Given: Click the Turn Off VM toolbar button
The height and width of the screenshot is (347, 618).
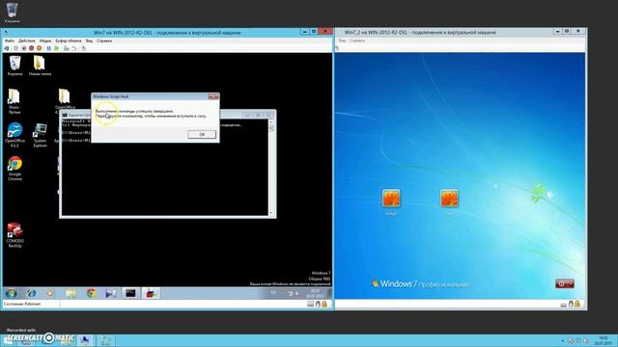Looking at the screenshot, I should (x=23, y=48).
